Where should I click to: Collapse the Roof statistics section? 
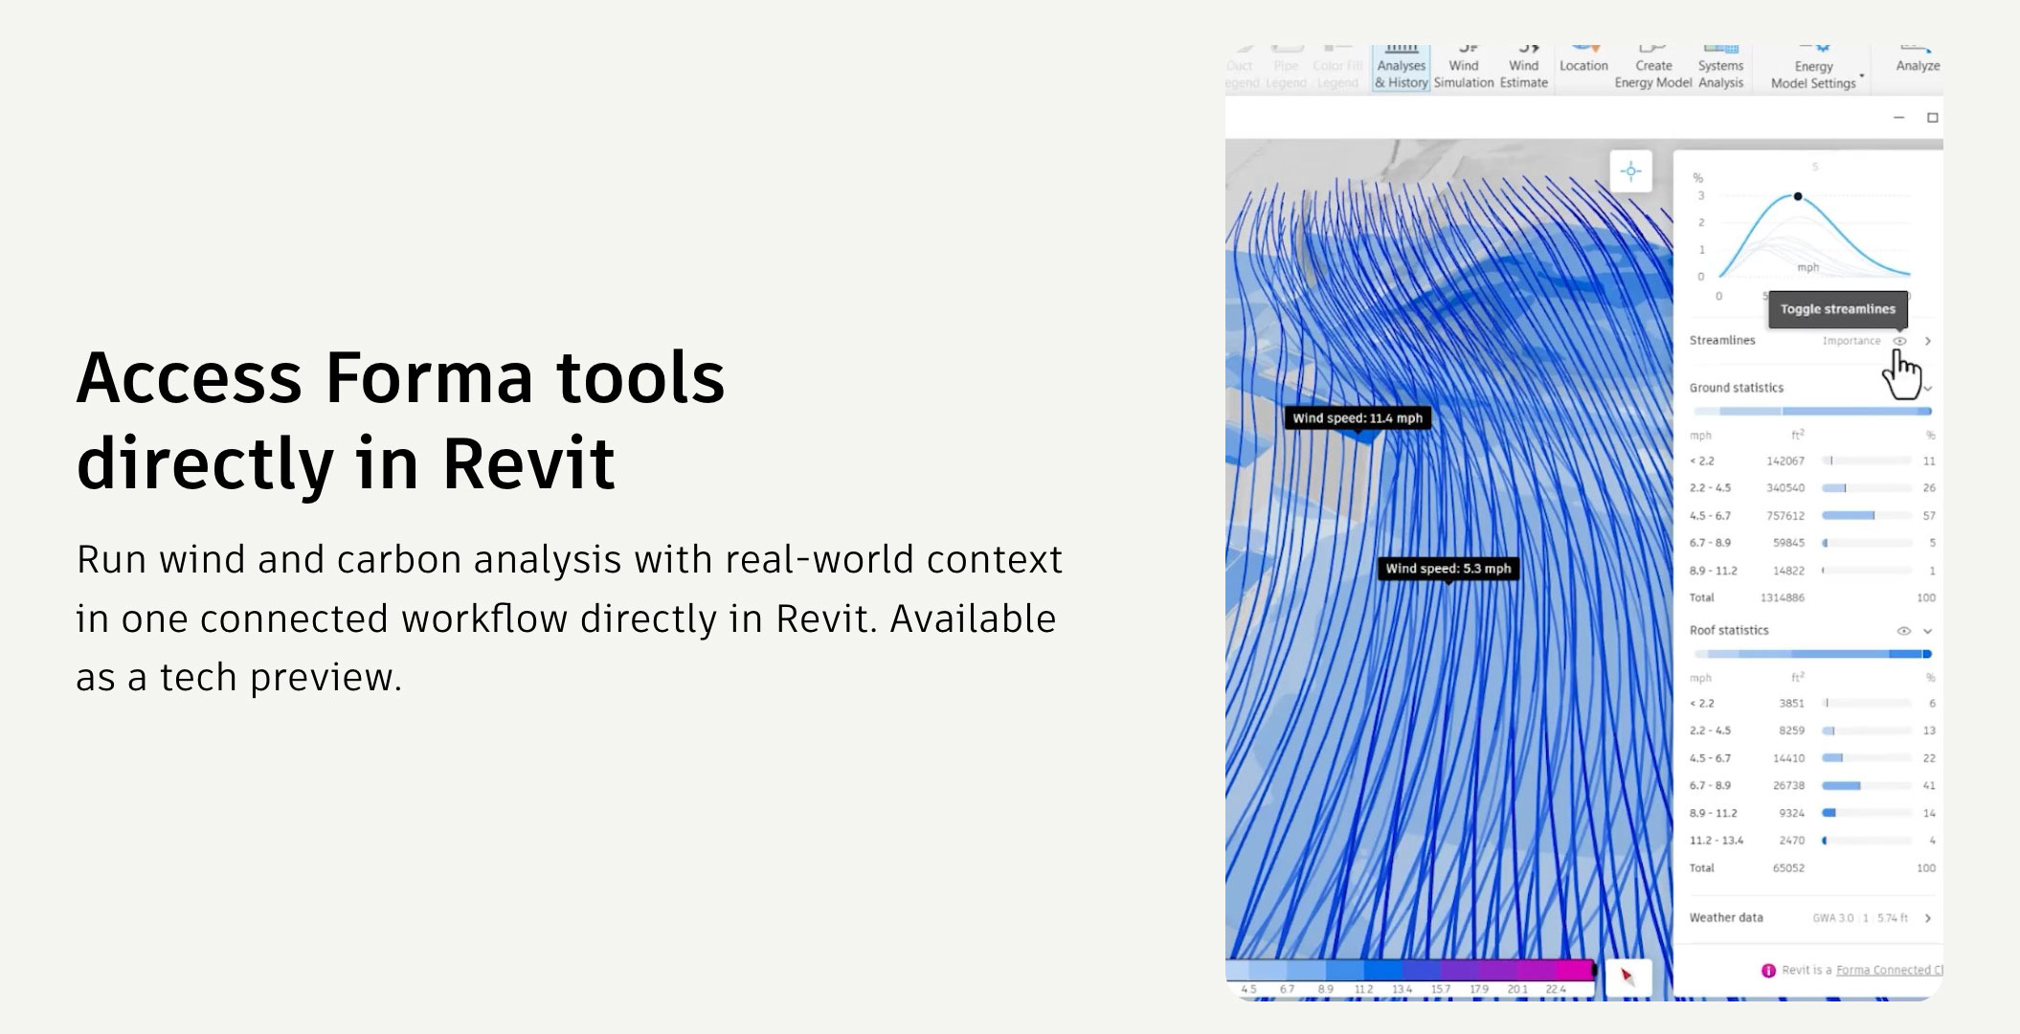(x=1928, y=631)
